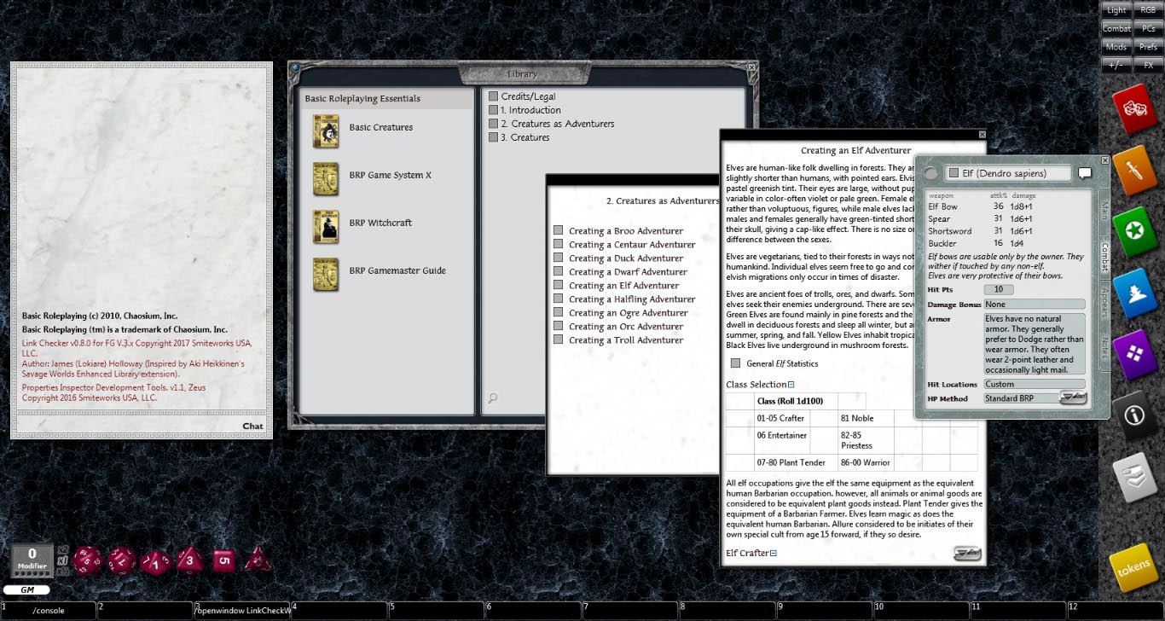Click the magnifying glass in the Library window
Viewport: 1165px width, 621px height.
click(x=493, y=398)
